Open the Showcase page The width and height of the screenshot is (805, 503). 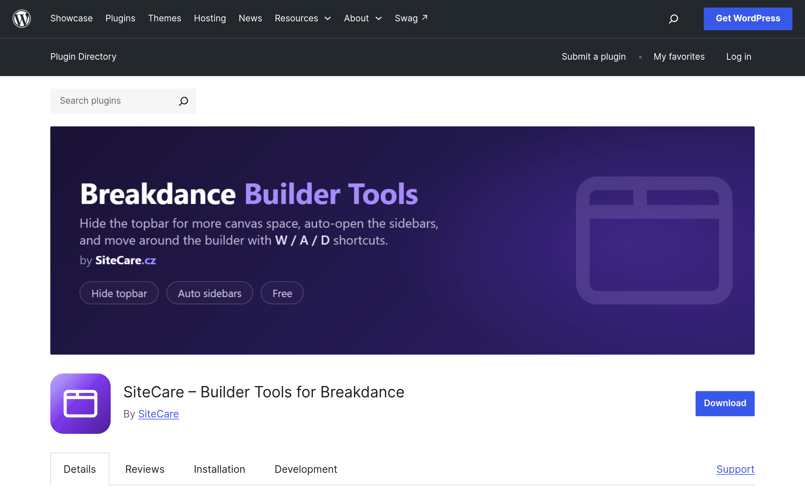coord(71,19)
